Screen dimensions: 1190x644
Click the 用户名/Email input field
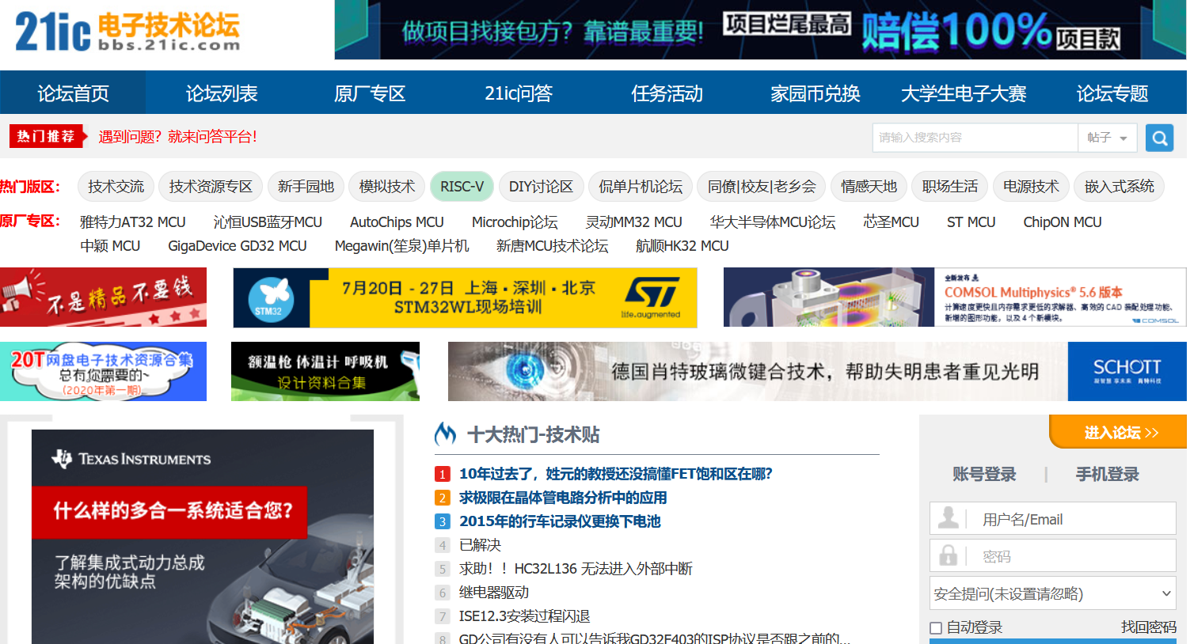[1052, 519]
